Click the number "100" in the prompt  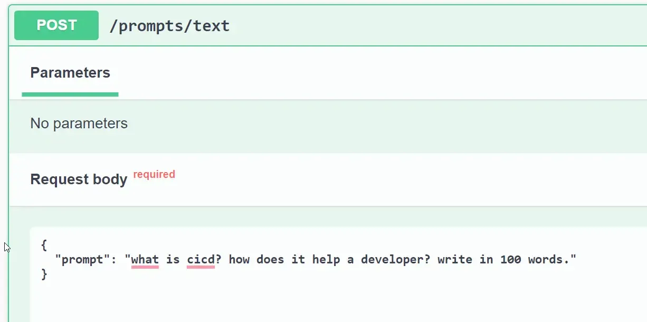510,260
